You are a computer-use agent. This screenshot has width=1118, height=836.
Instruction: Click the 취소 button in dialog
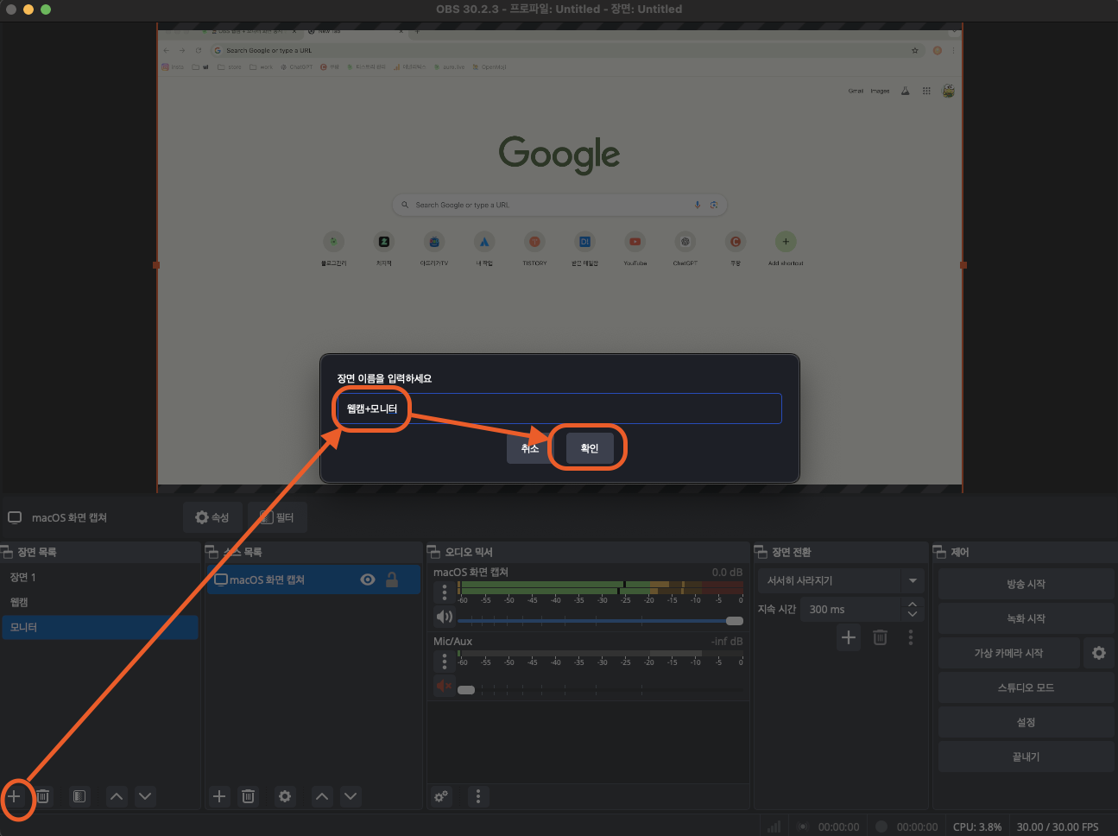pos(530,448)
